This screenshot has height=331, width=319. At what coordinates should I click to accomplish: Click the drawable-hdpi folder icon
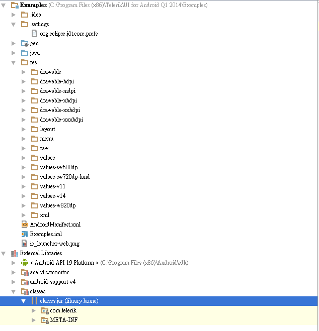point(34,81)
